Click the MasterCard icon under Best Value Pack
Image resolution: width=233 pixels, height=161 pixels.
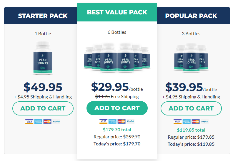pyautogui.click(x=122, y=121)
